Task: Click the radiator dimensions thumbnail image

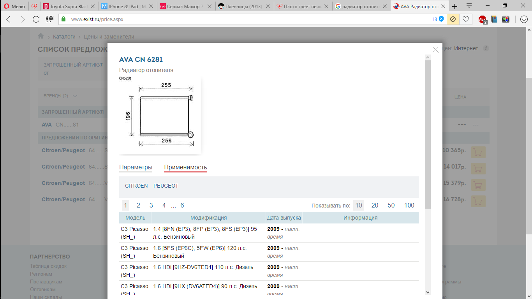Action: pos(160,114)
